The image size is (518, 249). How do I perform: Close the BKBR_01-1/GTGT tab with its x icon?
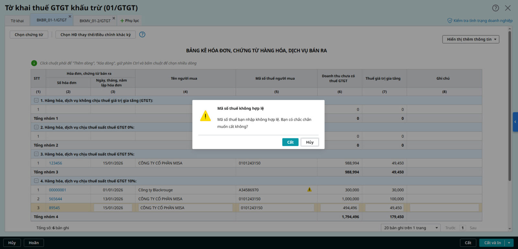tap(70, 17)
